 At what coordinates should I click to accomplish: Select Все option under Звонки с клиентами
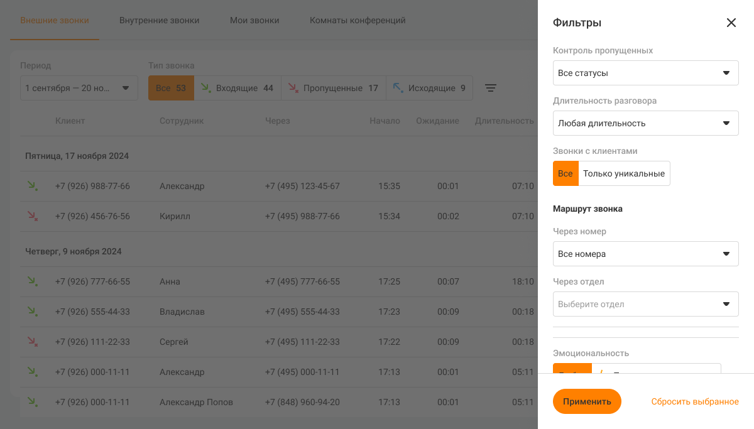pos(565,173)
